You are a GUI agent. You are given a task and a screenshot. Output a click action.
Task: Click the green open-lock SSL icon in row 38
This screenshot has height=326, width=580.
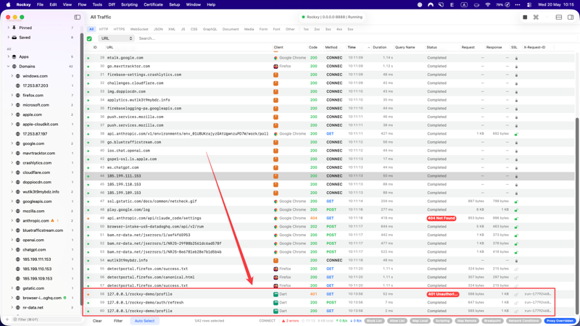click(516, 134)
